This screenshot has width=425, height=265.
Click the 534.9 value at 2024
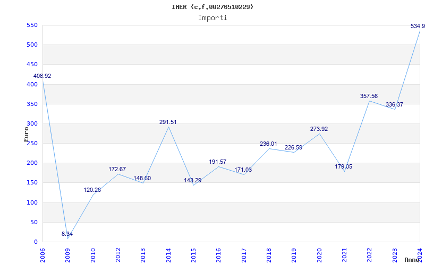coord(418,26)
